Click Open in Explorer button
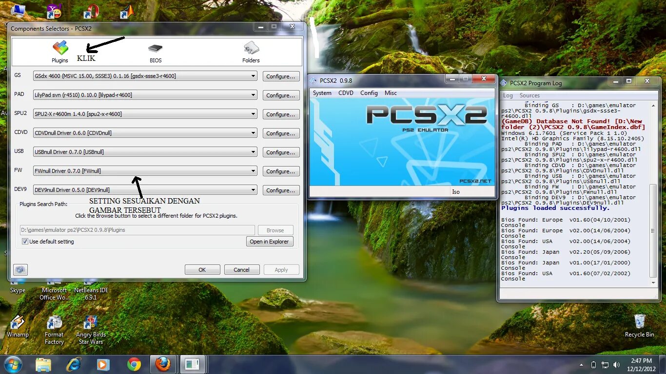666x374 pixels. [270, 242]
